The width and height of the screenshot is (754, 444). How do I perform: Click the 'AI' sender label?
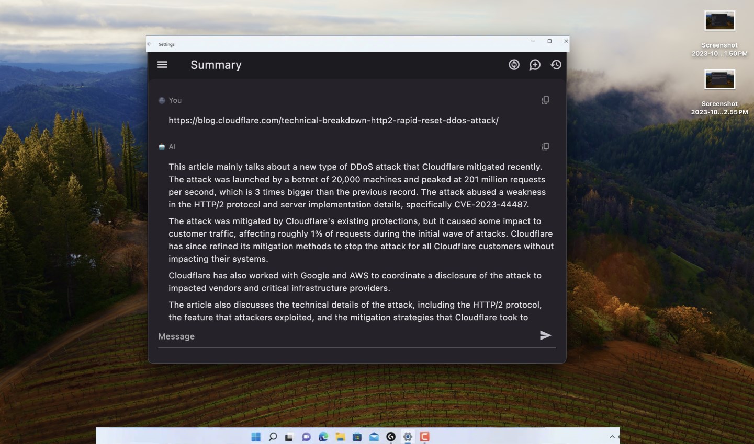coord(172,147)
